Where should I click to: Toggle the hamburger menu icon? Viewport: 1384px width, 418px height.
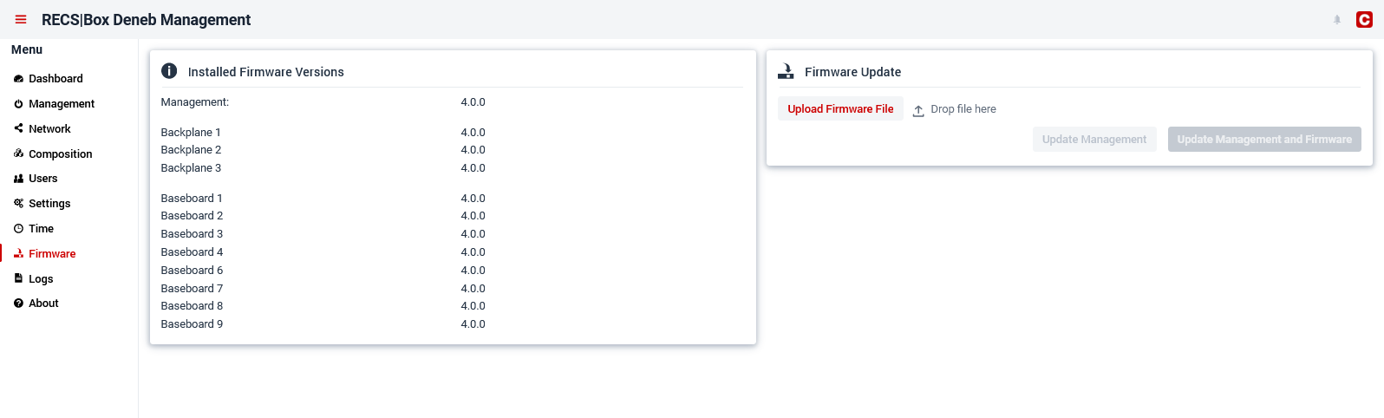(x=21, y=20)
